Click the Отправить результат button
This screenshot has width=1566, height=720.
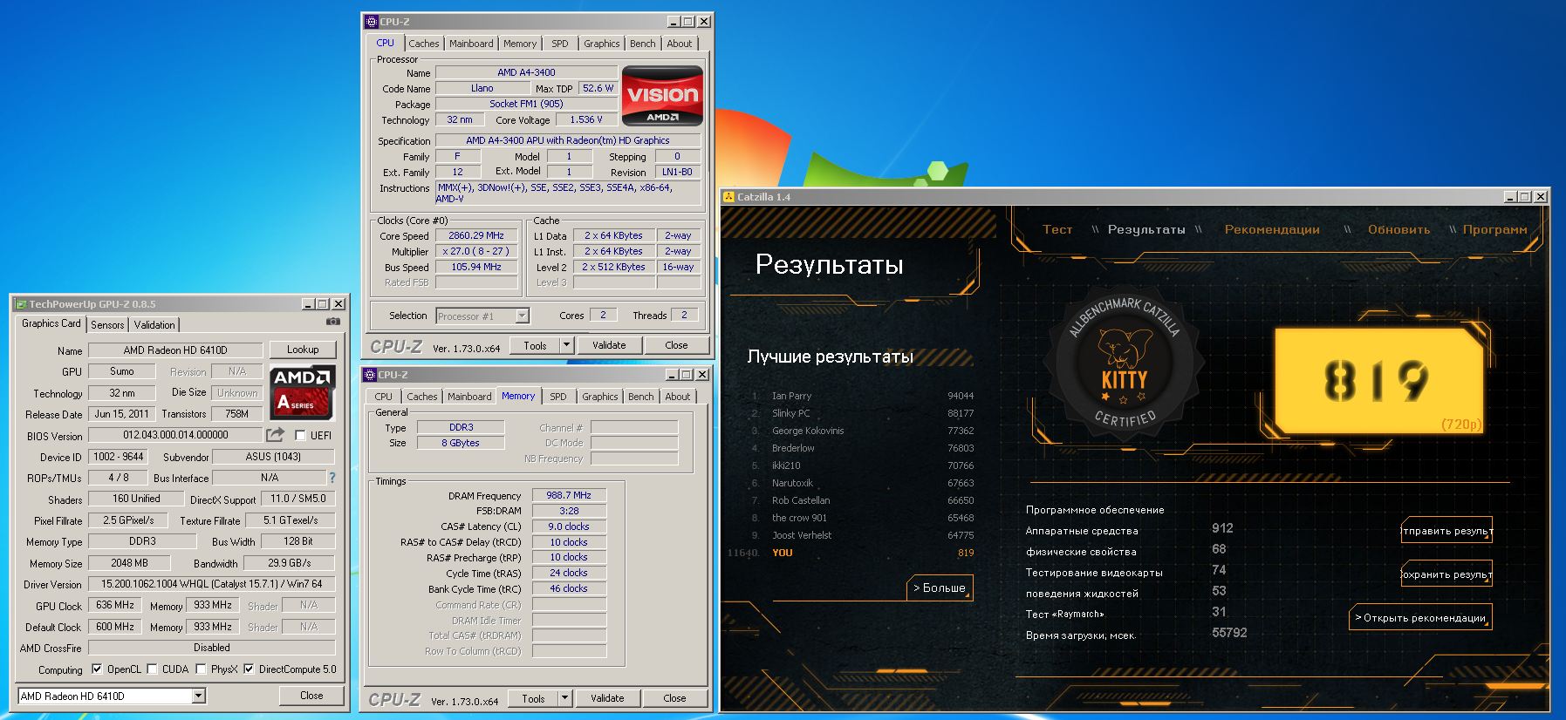click(1446, 531)
